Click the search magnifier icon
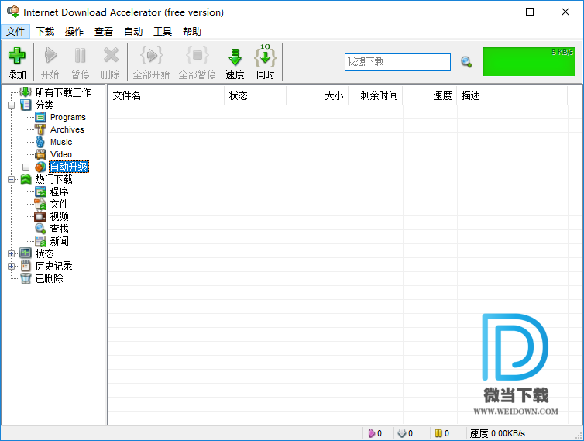This screenshot has height=441, width=584. coord(466,62)
